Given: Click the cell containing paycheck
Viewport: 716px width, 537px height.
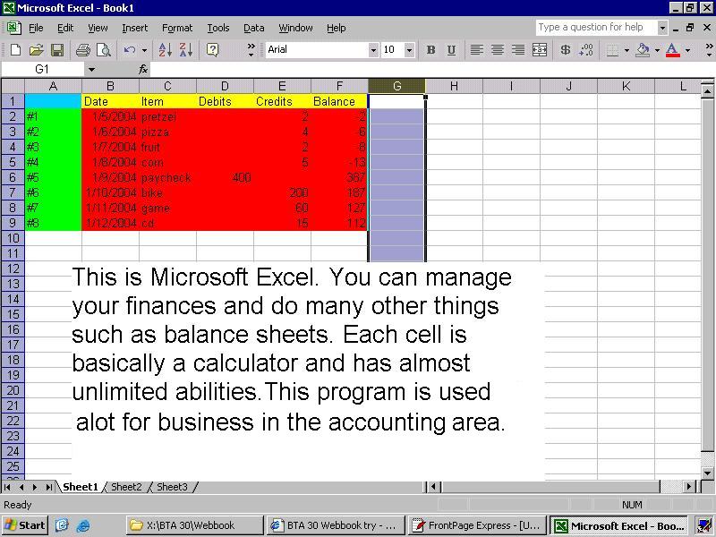Looking at the screenshot, I should click(x=167, y=177).
